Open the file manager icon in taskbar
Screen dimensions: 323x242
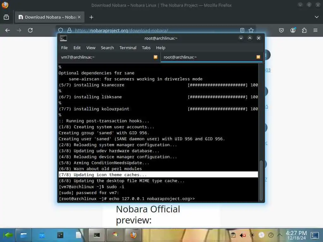pos(23,235)
